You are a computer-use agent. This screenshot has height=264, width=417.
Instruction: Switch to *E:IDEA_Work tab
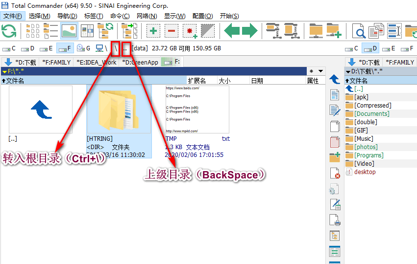97,63
